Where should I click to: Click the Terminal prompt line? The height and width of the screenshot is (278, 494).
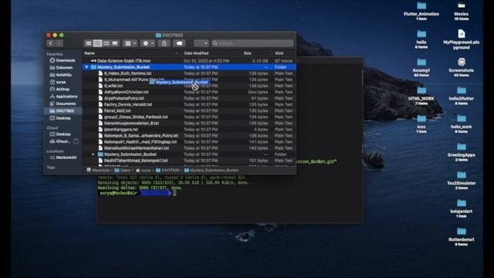137,193
